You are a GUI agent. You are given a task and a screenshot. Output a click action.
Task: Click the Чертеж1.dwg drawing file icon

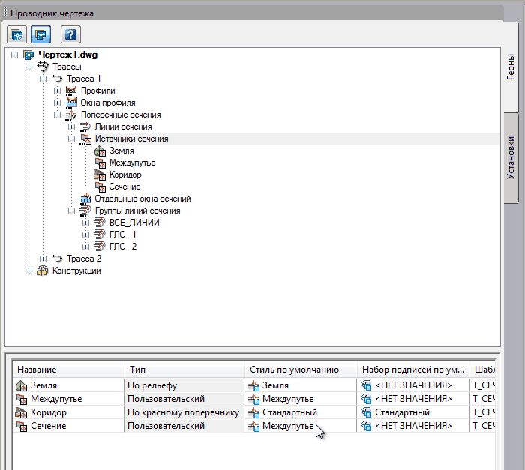tap(29, 55)
